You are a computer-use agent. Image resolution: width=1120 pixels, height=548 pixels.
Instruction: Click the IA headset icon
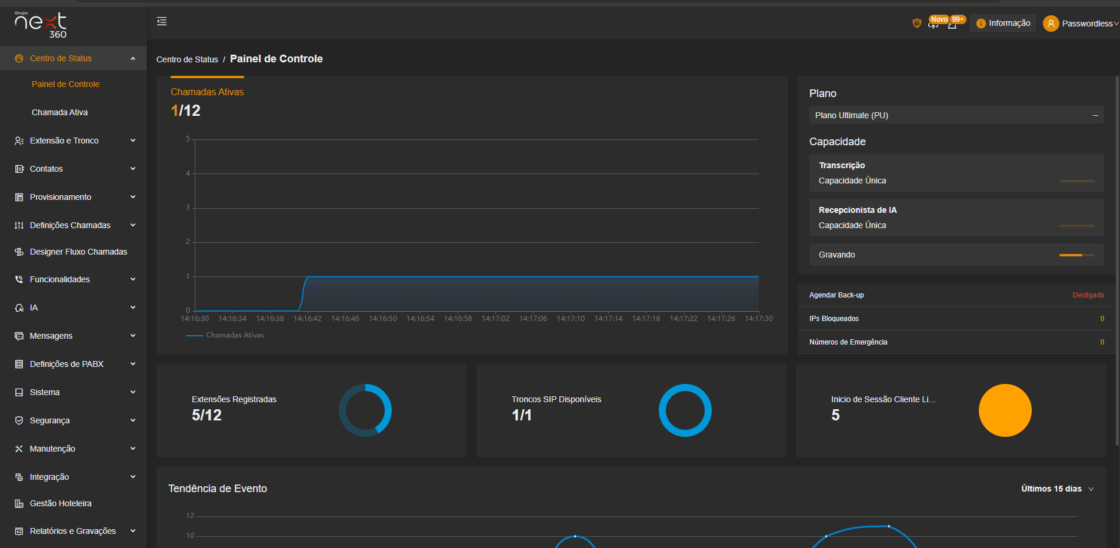(x=19, y=308)
